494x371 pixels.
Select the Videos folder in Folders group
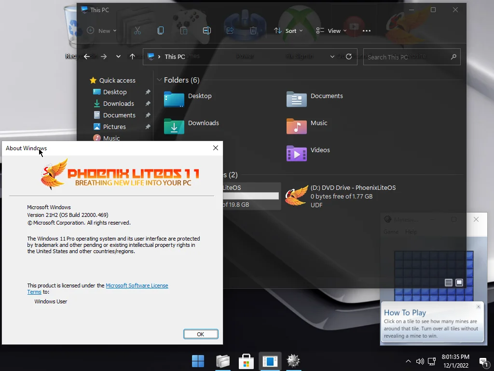click(308, 153)
